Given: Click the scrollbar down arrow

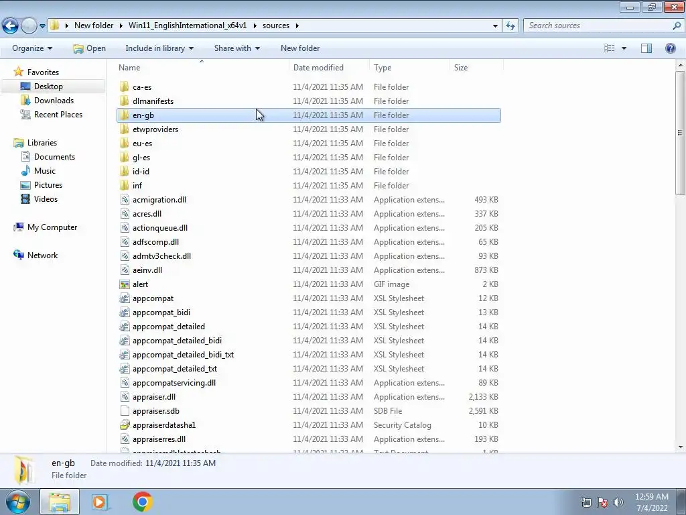Looking at the screenshot, I should coord(680,447).
